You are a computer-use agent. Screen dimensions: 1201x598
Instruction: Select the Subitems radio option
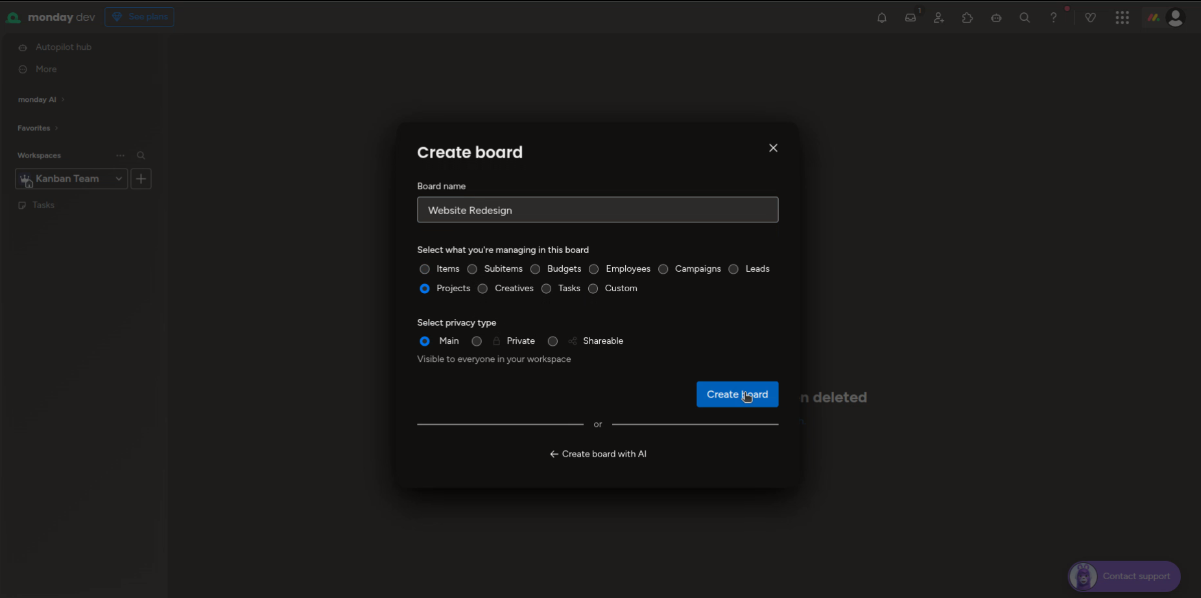472,269
